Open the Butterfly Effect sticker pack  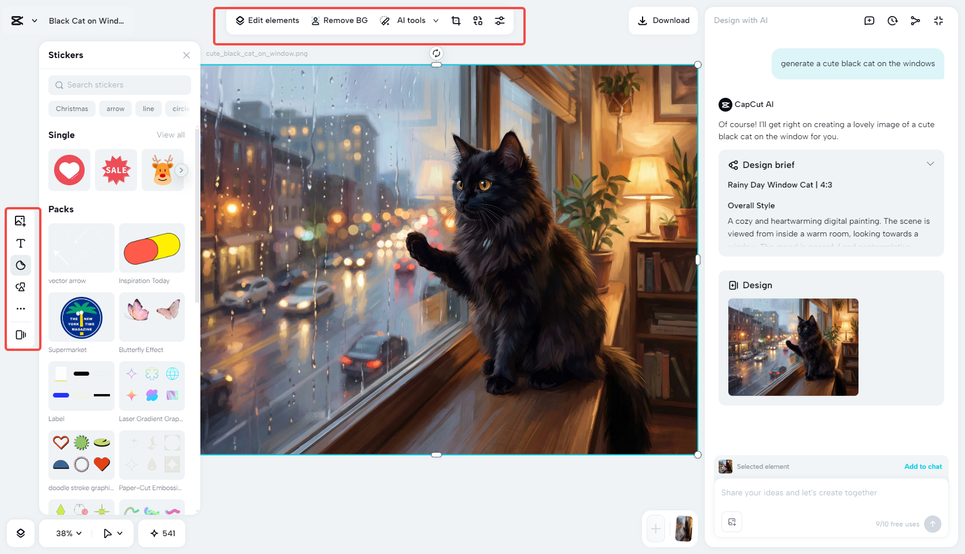click(152, 317)
